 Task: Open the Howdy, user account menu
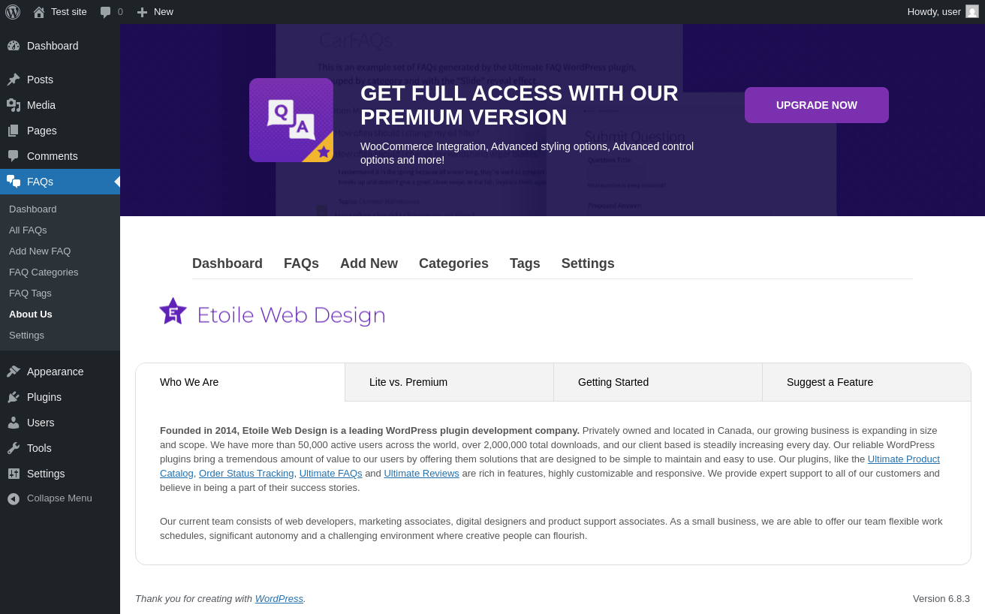tap(933, 12)
